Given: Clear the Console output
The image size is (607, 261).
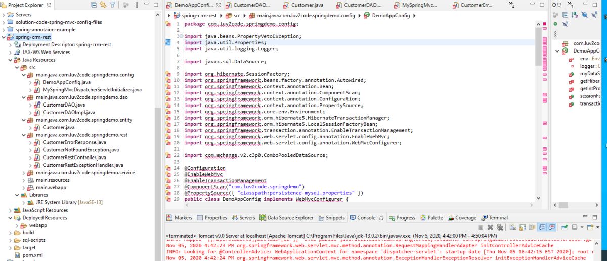Looking at the screenshot, I should point(513,227).
